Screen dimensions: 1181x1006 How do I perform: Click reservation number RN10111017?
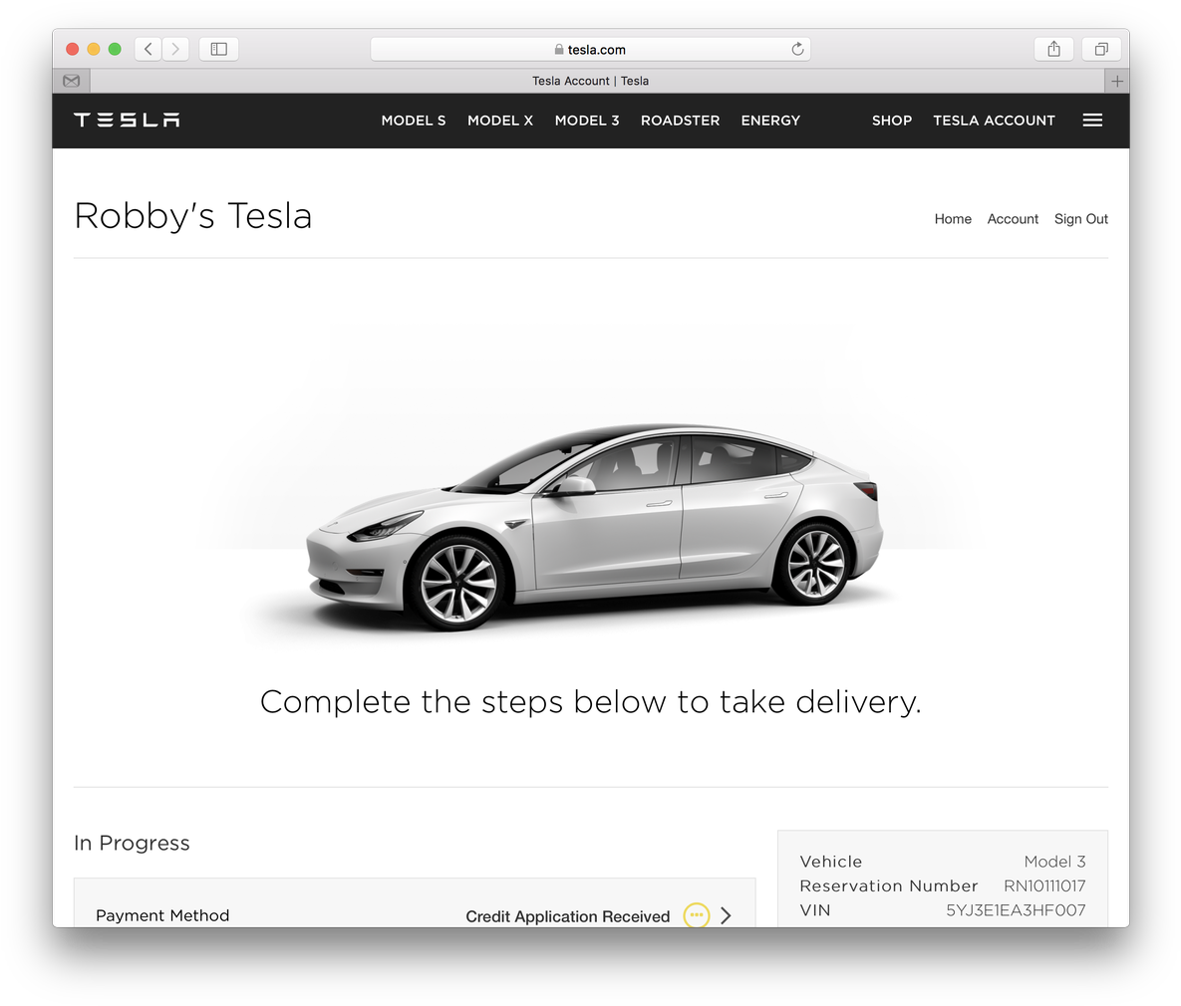click(1044, 886)
